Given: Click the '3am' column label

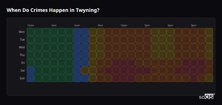Looking at the screenshot, I should 54,25.
